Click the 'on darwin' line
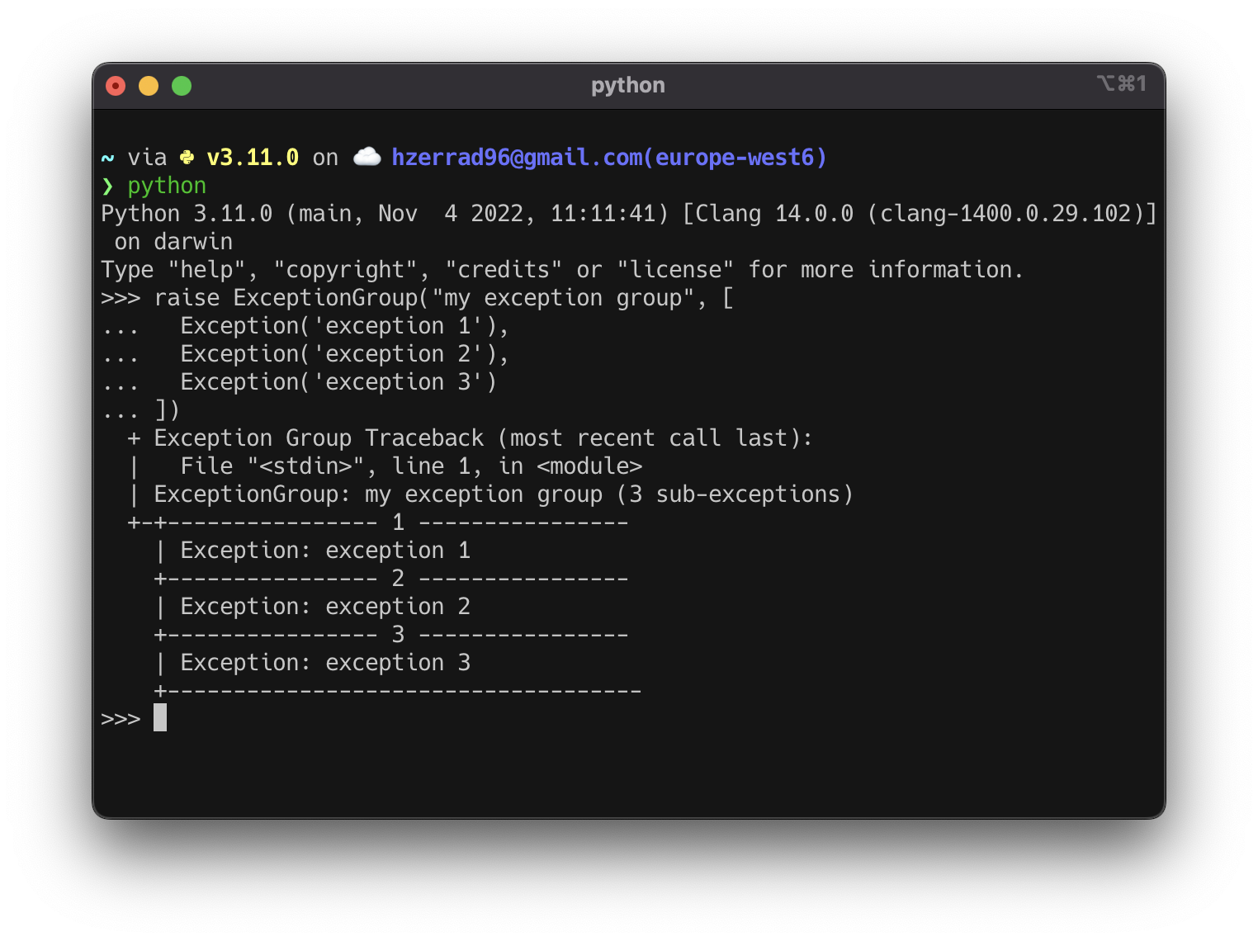This screenshot has height=941, width=1258. (173, 242)
